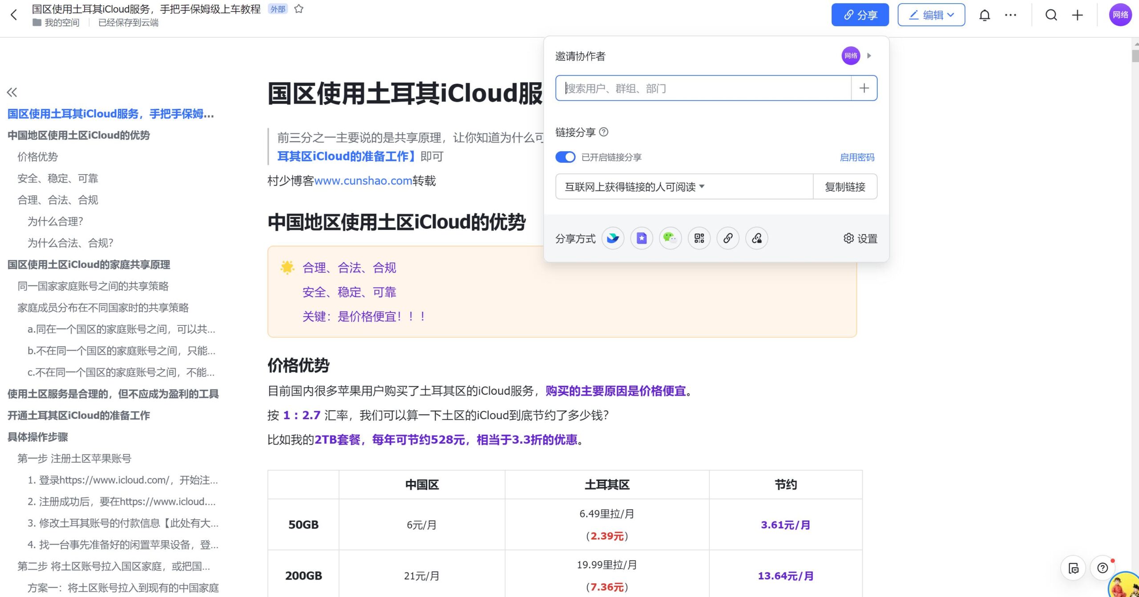Click the 外部 tag next to title
Image resolution: width=1139 pixels, height=597 pixels.
click(278, 9)
